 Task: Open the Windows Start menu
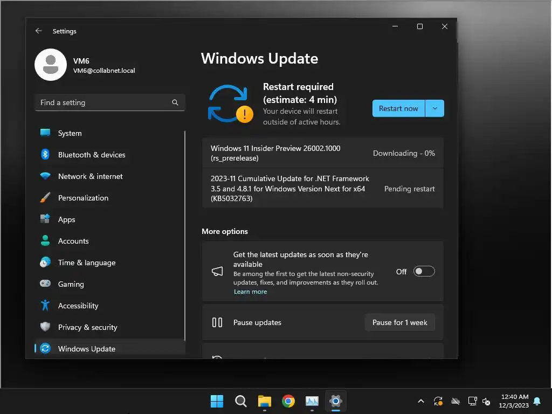click(217, 401)
